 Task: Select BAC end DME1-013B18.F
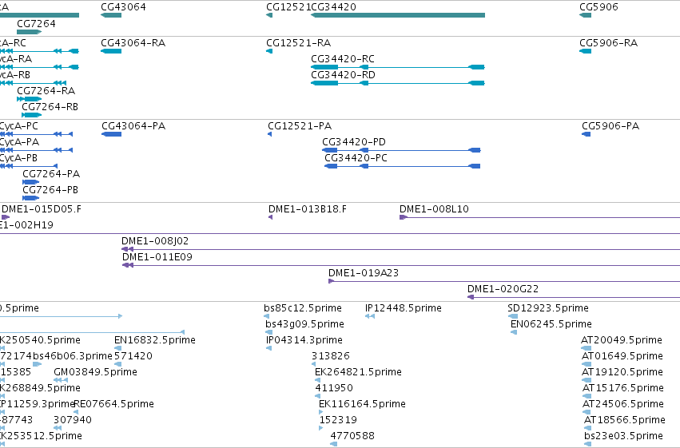coord(308,209)
